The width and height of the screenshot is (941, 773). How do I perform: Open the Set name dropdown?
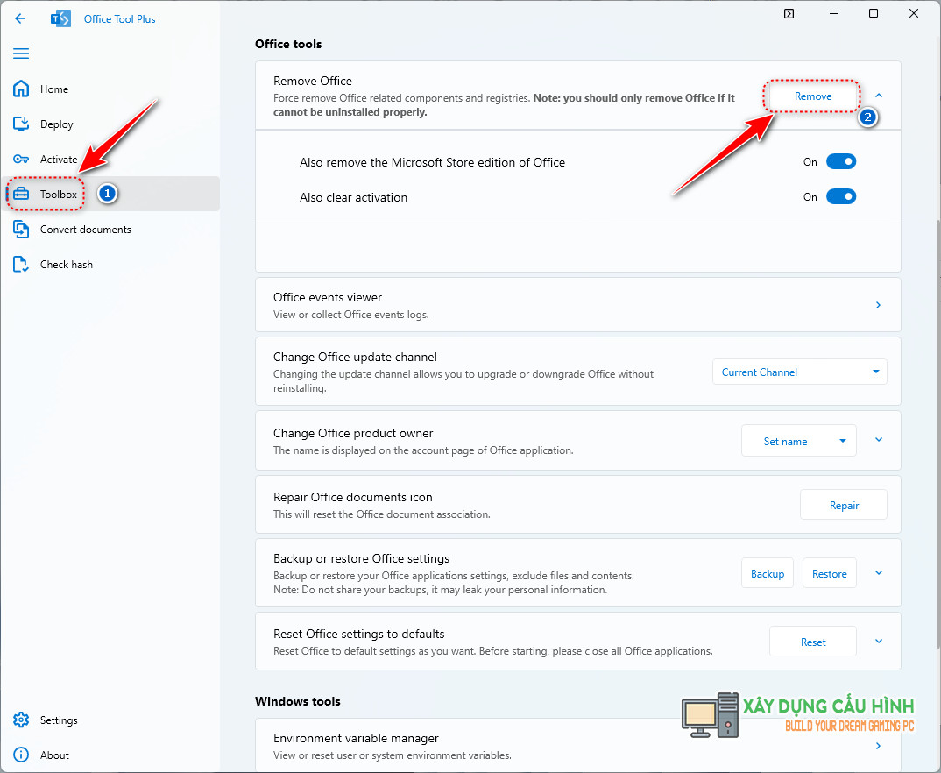coord(798,442)
